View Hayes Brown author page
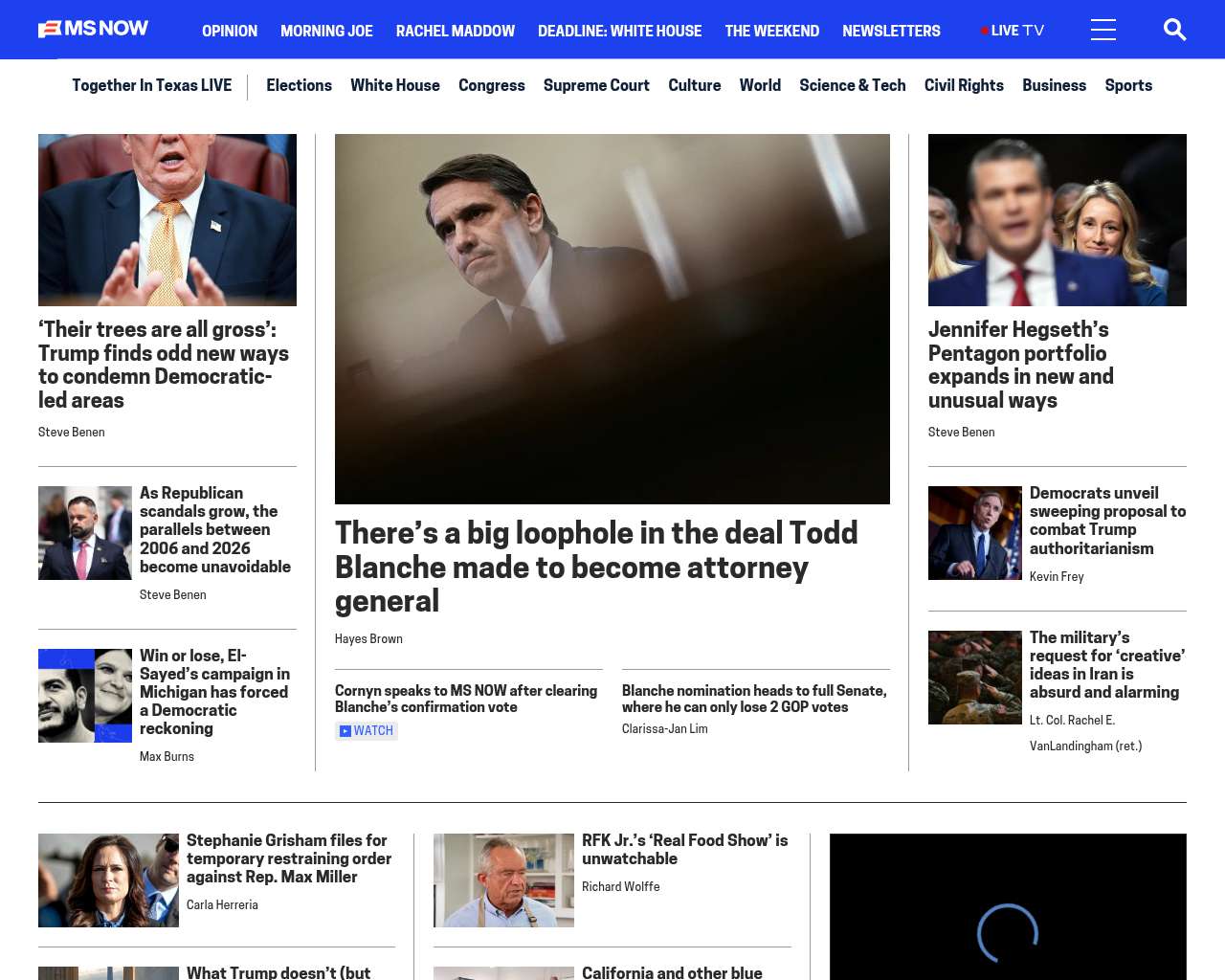 click(368, 638)
